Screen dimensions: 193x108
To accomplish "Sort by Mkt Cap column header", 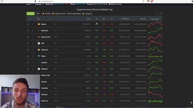I will coord(143,19).
